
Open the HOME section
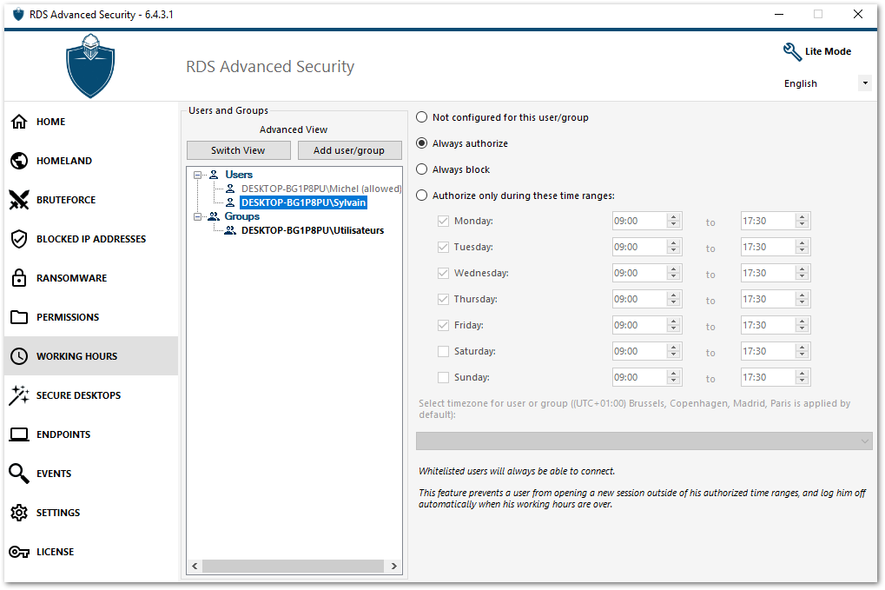[x=91, y=122]
